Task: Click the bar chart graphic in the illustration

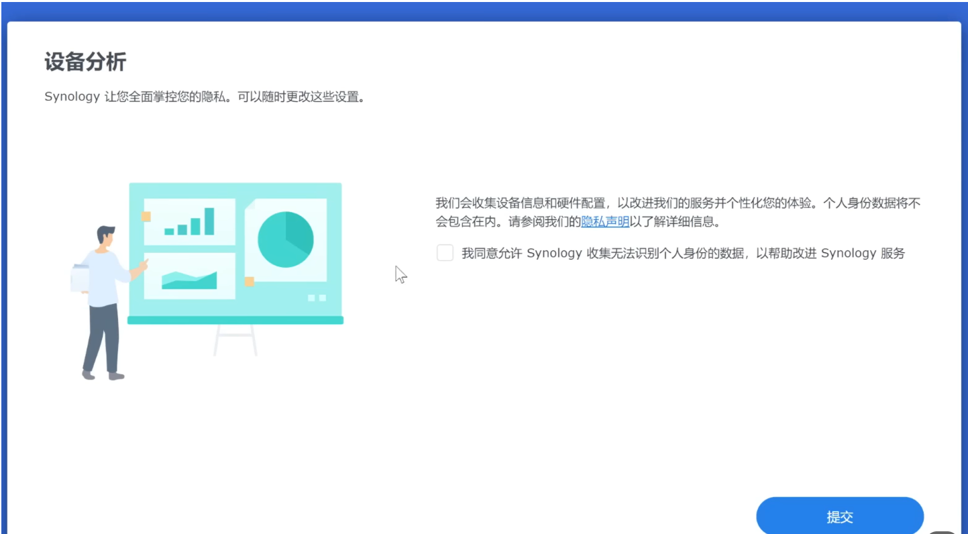Action: coord(189,222)
